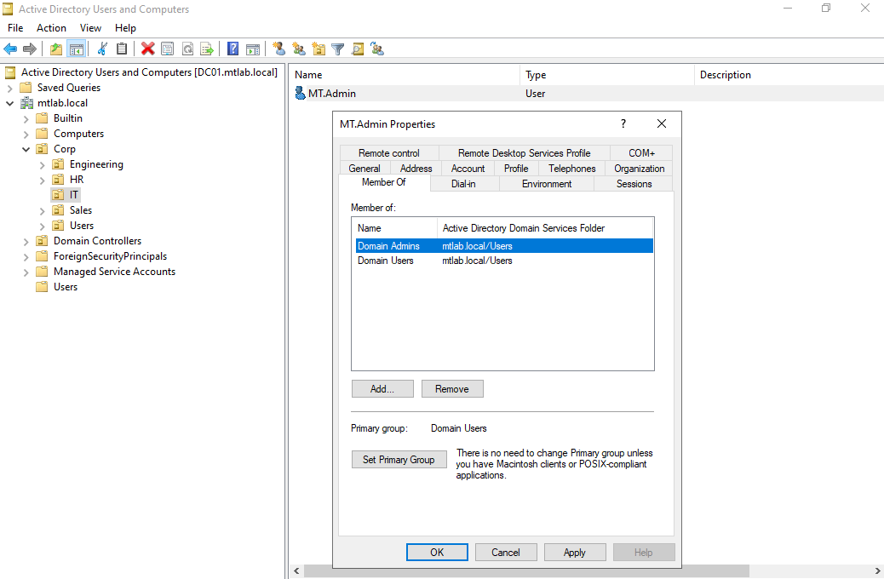This screenshot has height=579, width=884.
Task: Toggle Show/Hide Console Tree icon
Action: click(76, 49)
